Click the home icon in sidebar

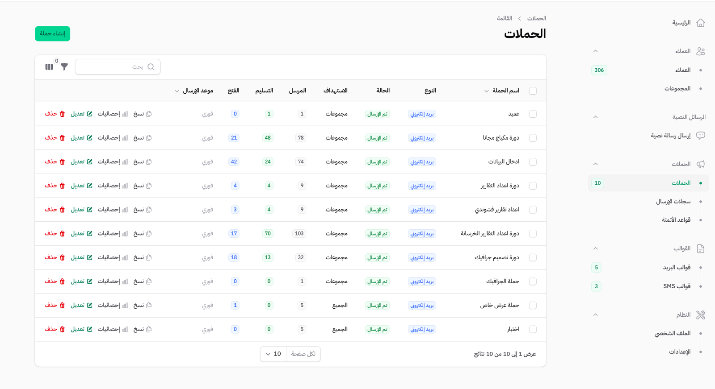click(700, 23)
